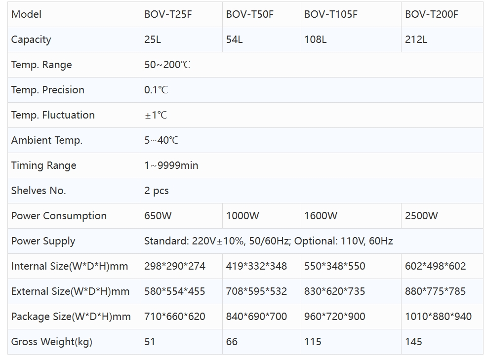Image resolution: width=485 pixels, height=361 pixels.
Task: Select the 'Shelves No.' label
Action: (x=39, y=191)
